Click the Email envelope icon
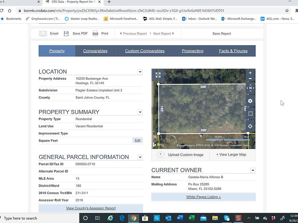This screenshot has height=223, width=298. pos(43,33)
